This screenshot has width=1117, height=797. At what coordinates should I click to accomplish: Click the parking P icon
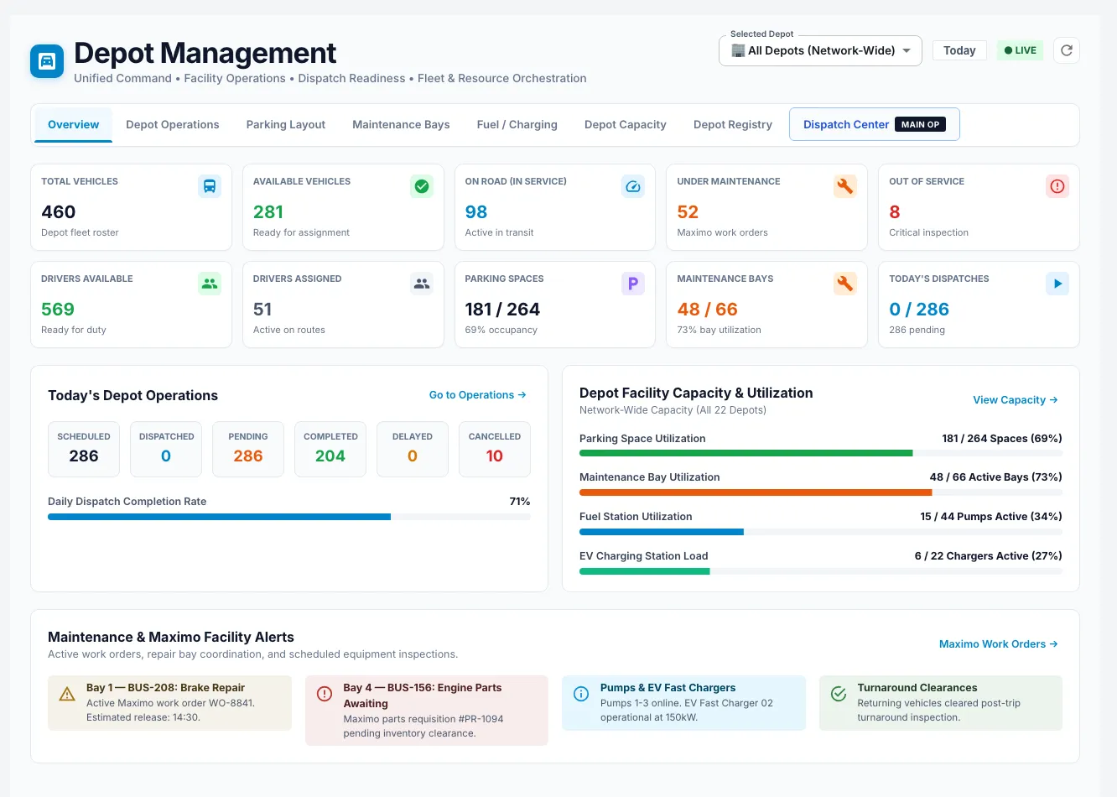pos(633,284)
